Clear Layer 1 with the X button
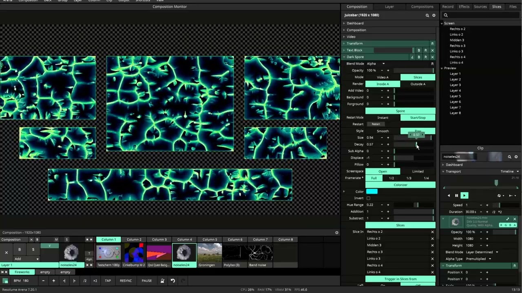This screenshot has height=293, width=522. 6,252
